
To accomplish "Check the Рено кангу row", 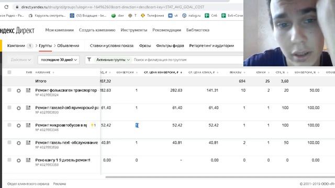I will [x=9, y=160].
